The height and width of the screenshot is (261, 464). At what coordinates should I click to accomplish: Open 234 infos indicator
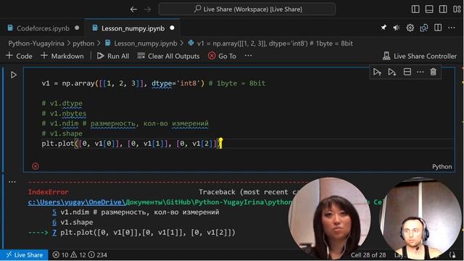98,254
